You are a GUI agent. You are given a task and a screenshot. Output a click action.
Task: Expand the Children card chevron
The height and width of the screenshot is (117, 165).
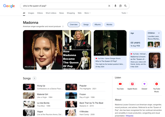click(x=159, y=33)
